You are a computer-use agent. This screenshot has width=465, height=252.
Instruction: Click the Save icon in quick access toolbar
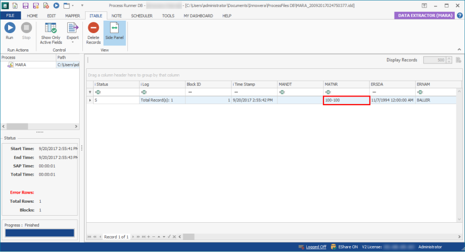point(25,5)
